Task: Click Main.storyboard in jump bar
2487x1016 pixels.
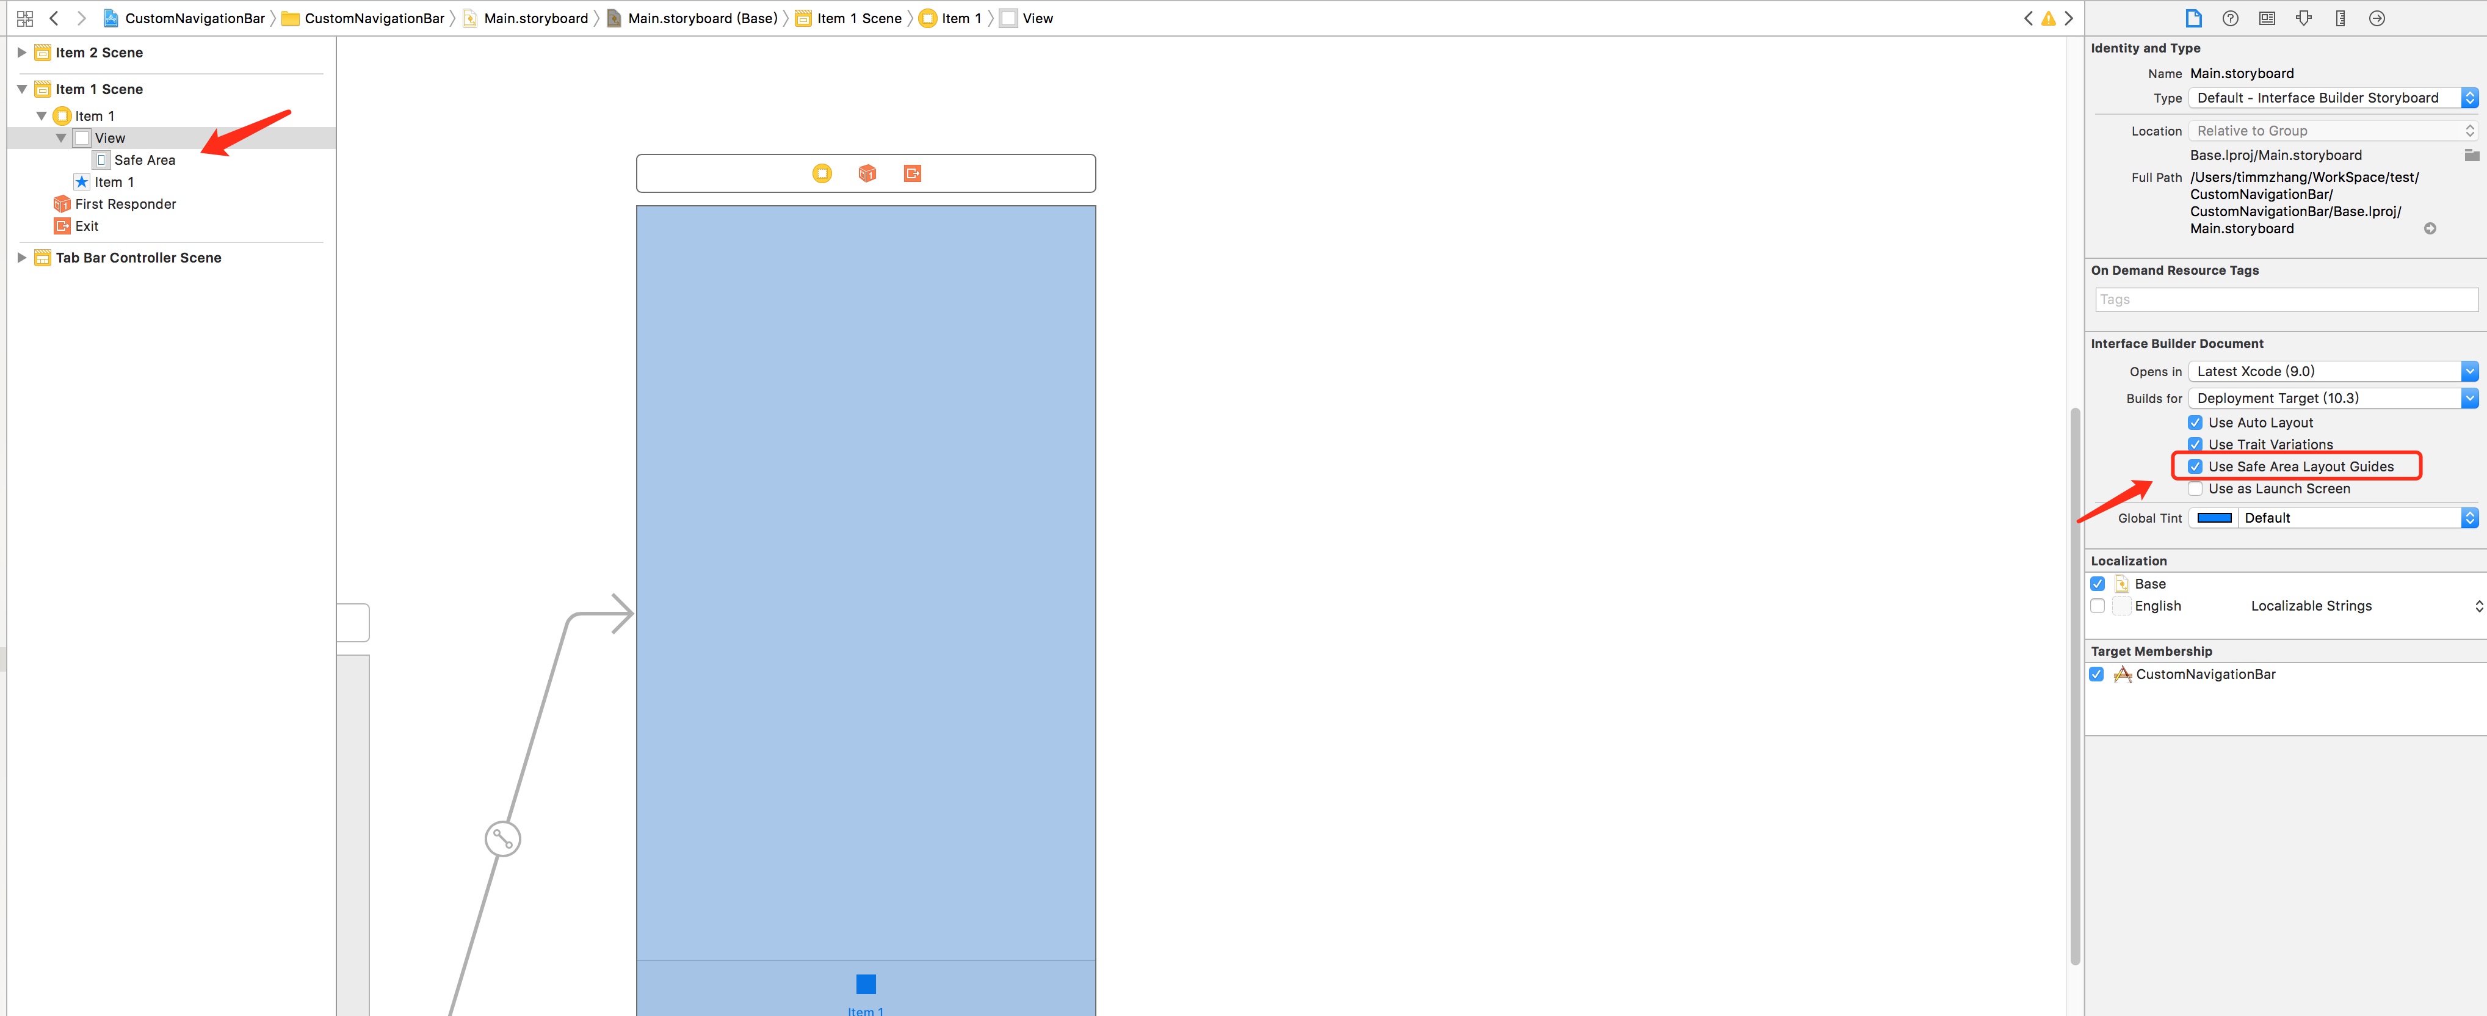Action: [x=525, y=18]
